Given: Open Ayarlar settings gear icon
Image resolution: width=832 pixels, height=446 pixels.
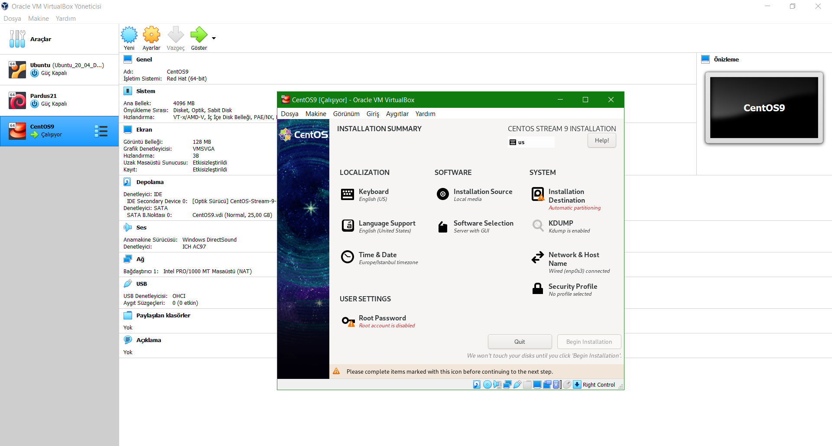Looking at the screenshot, I should [152, 35].
